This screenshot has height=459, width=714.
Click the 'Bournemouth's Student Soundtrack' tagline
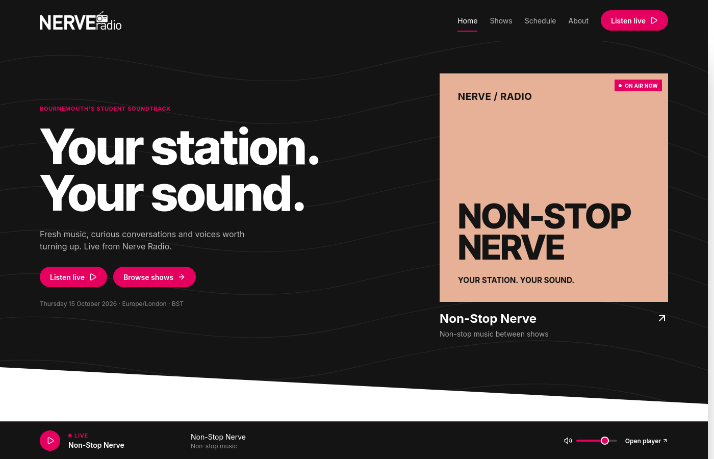click(105, 109)
